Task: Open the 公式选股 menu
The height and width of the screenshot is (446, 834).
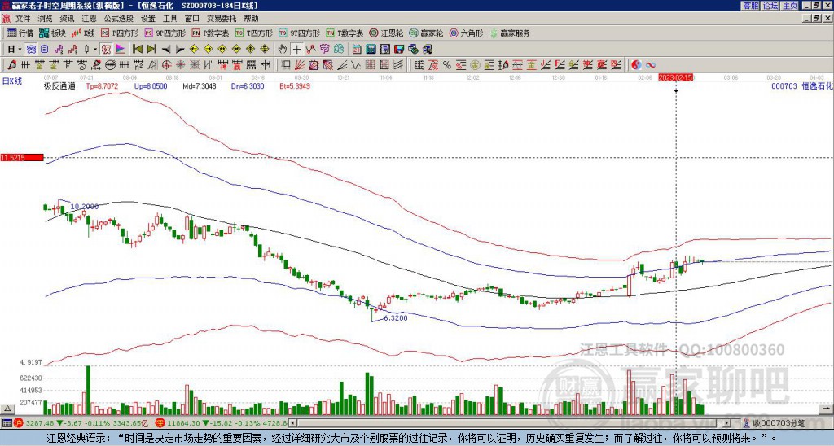Action: click(x=119, y=19)
